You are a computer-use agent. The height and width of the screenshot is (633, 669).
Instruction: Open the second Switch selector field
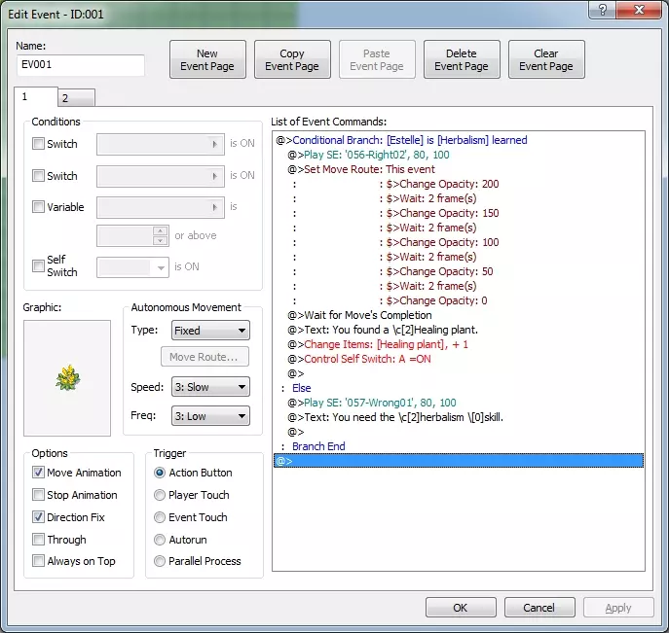tap(161, 176)
